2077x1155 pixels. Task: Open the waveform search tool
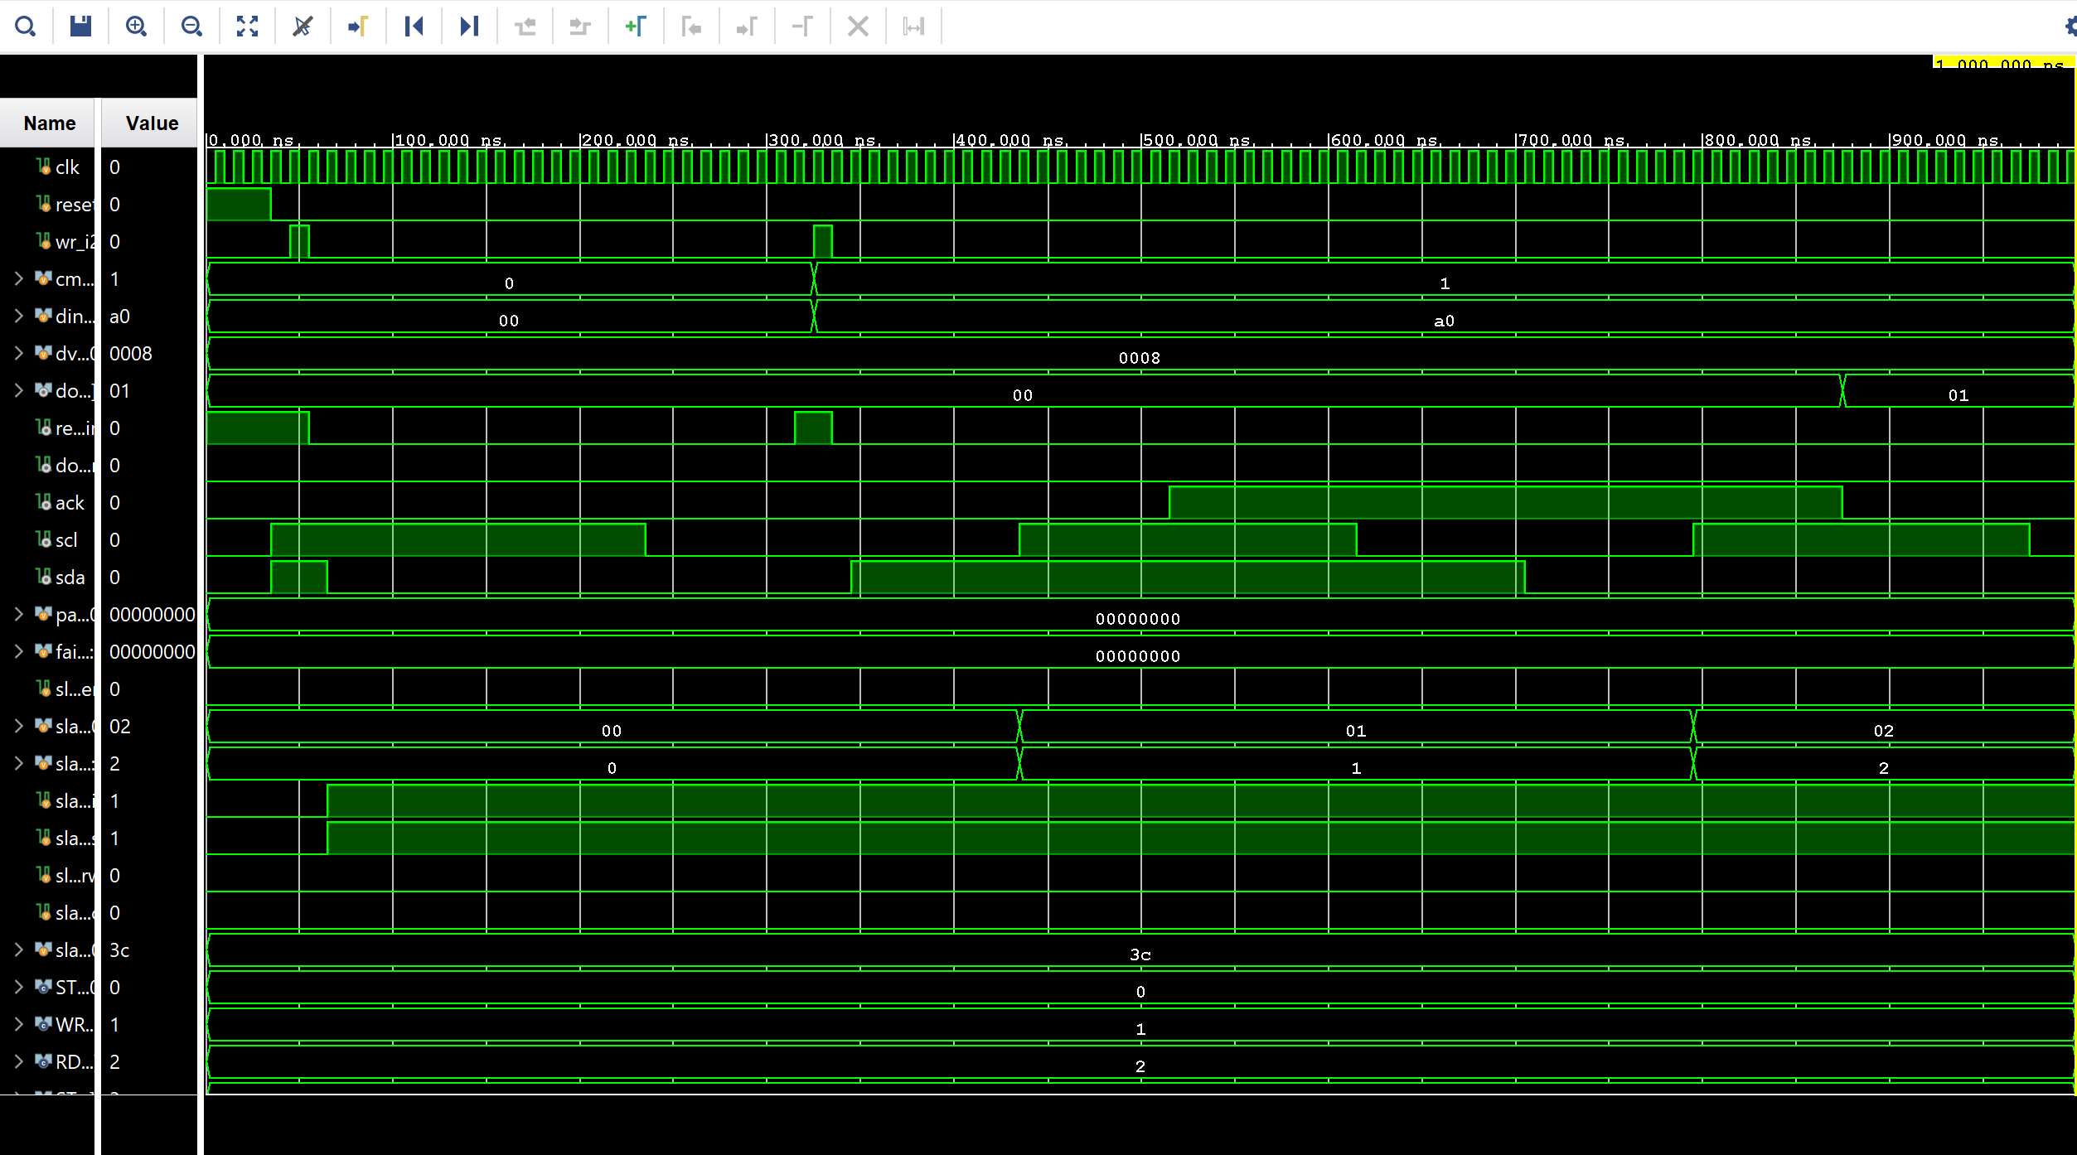[26, 27]
